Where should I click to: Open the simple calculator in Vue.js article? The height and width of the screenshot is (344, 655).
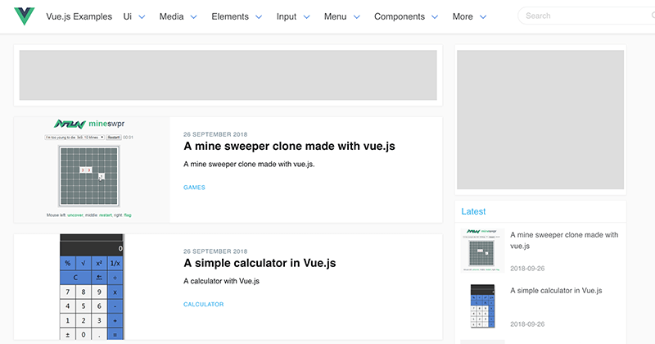pyautogui.click(x=260, y=263)
